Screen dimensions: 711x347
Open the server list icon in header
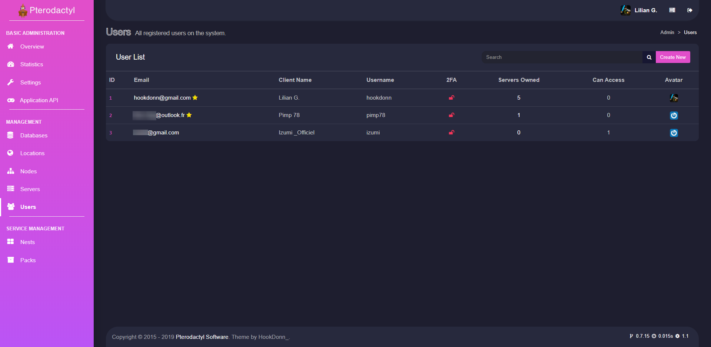coord(672,10)
